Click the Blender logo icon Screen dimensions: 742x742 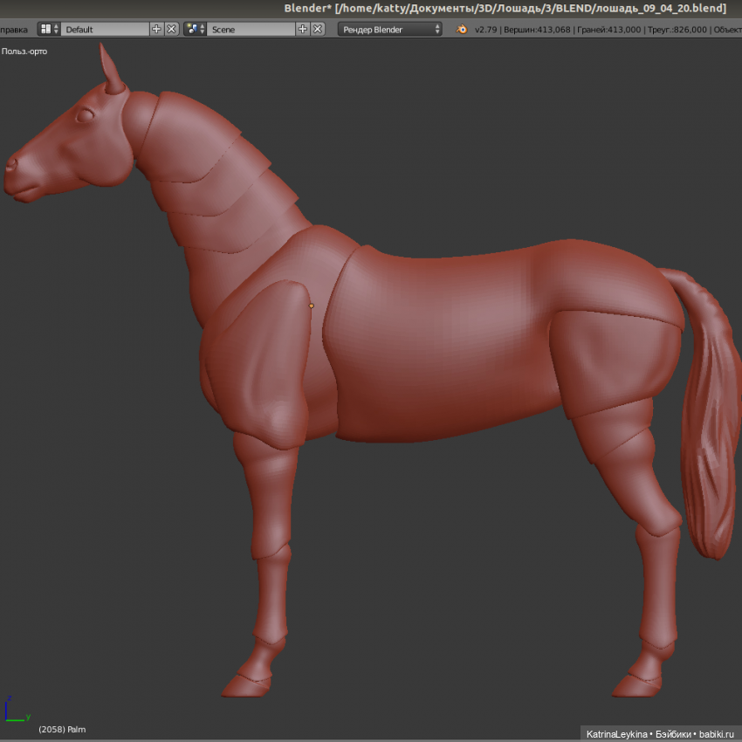point(462,29)
